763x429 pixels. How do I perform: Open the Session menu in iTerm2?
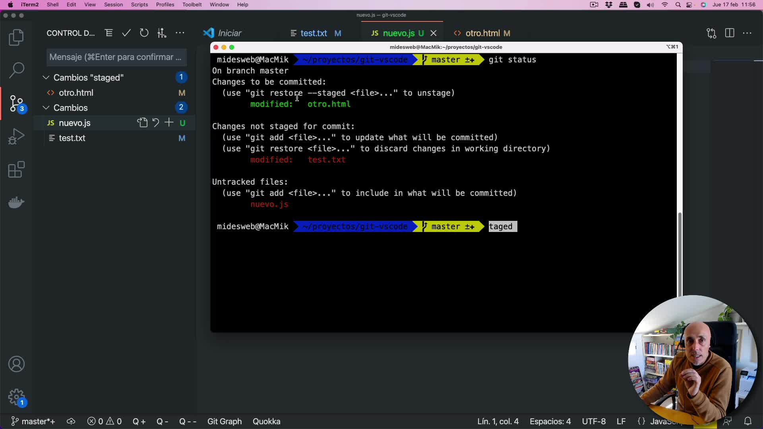(x=113, y=4)
